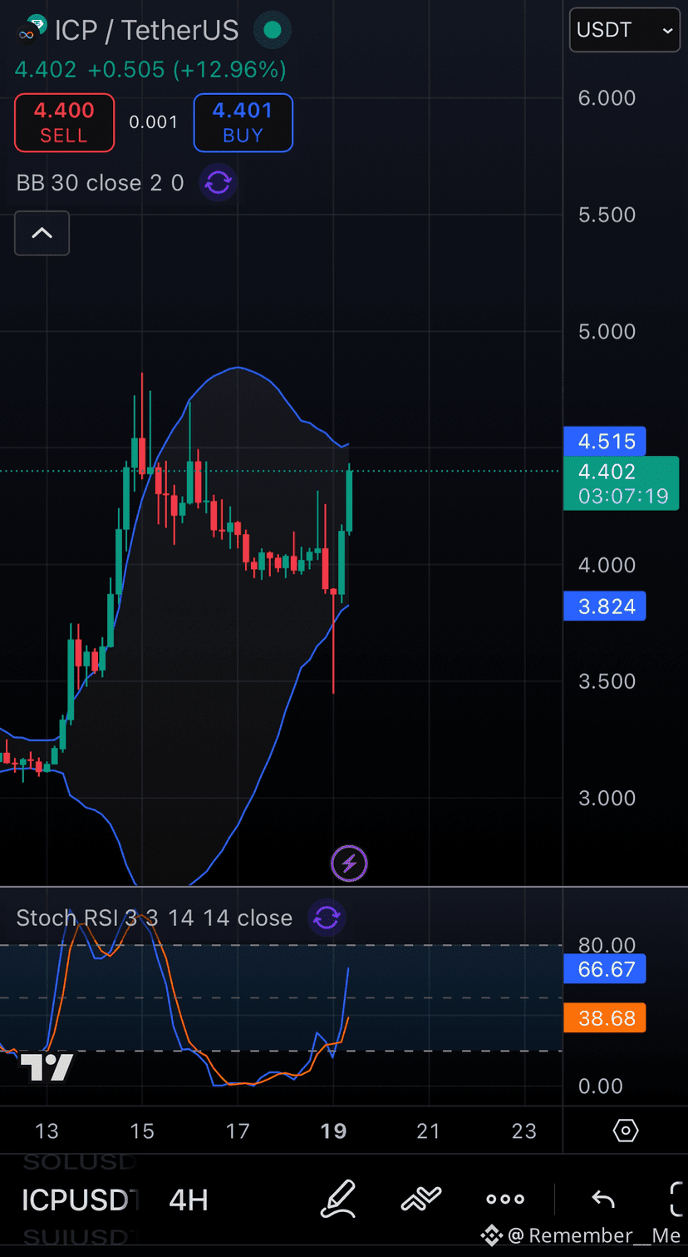Tap the 80.00 Stoch RSI axis level
This screenshot has width=688, height=1257.
pyautogui.click(x=607, y=946)
